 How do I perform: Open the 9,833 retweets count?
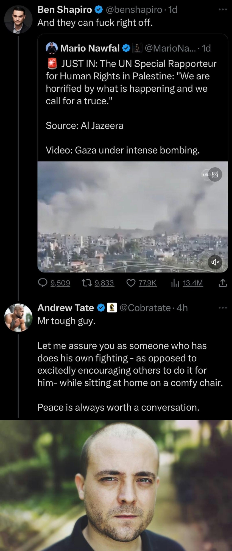coord(104,283)
